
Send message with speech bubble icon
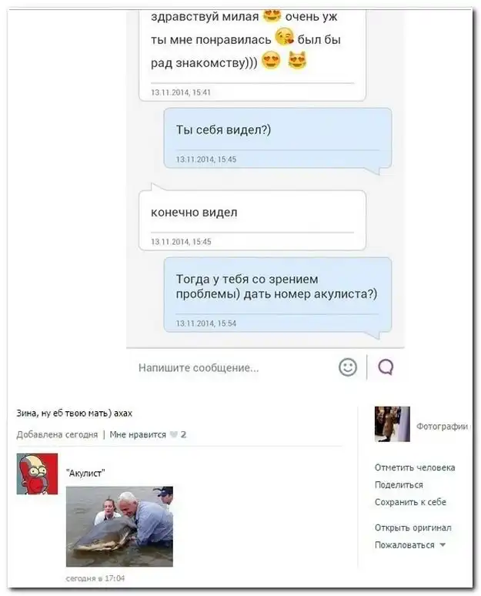[x=386, y=367]
